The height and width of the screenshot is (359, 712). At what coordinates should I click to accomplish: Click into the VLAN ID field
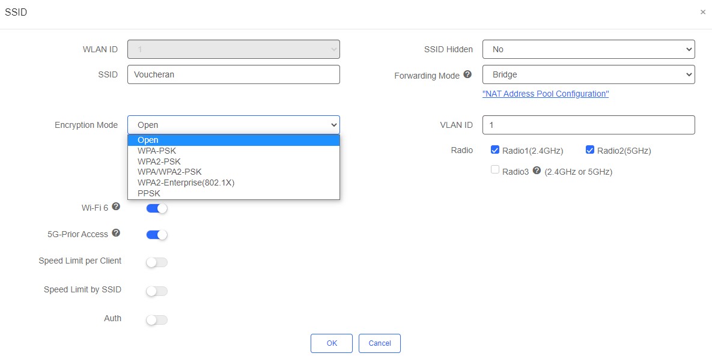click(588, 125)
